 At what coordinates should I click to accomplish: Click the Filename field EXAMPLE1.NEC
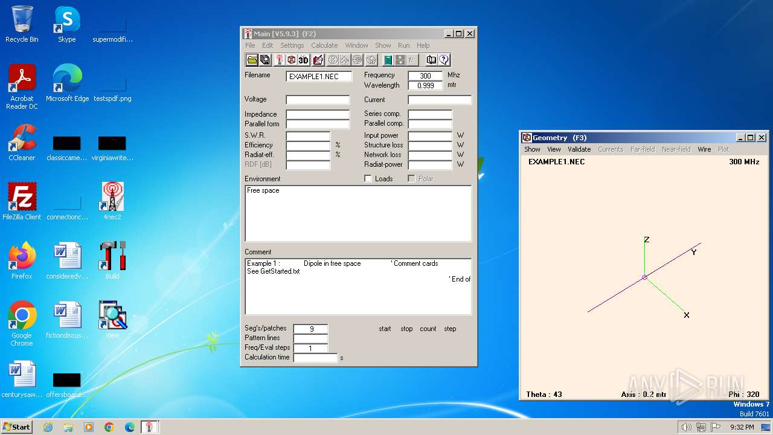[x=319, y=76]
